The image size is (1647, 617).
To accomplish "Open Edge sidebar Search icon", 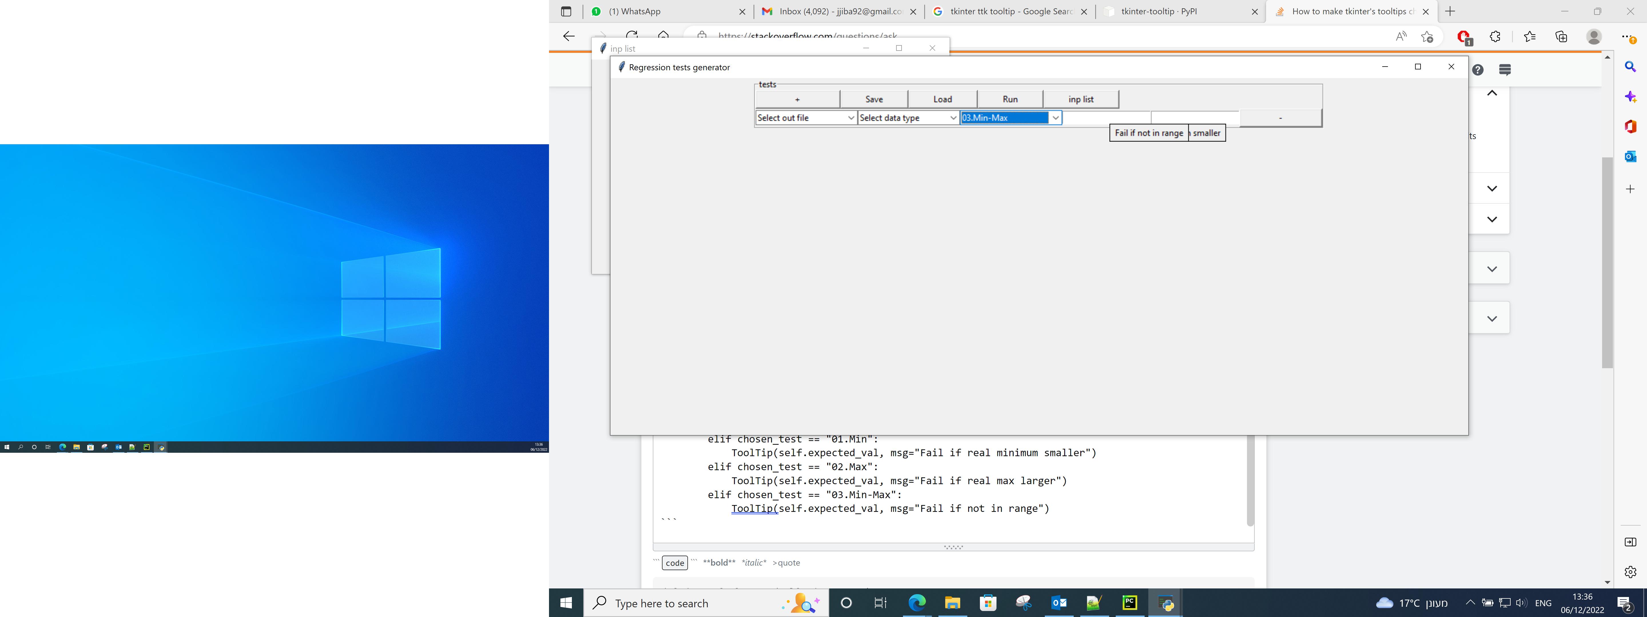I will pyautogui.click(x=1630, y=67).
